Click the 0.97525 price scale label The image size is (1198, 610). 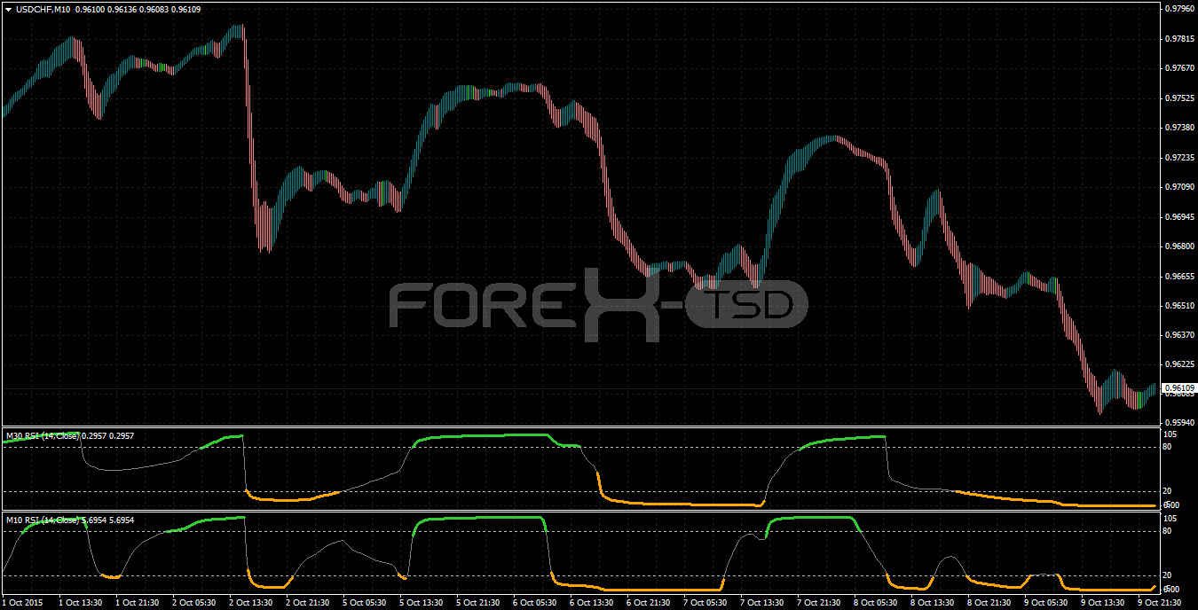[1178, 98]
